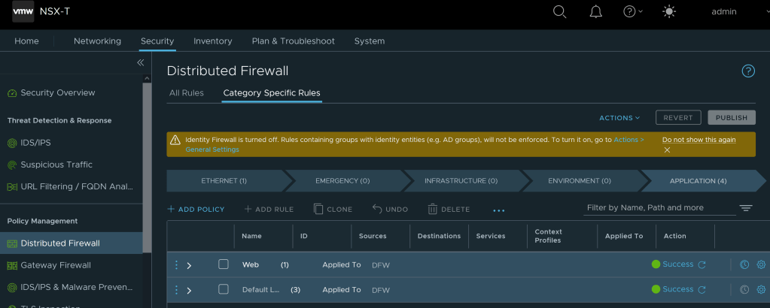Open the Actions dropdown menu
This screenshot has width=770, height=308.
[619, 118]
